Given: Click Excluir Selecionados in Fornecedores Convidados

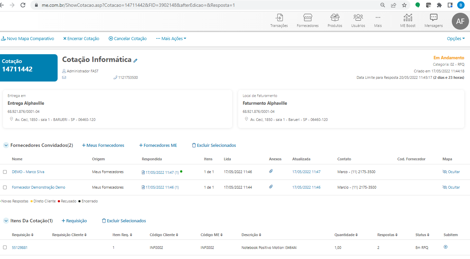Looking at the screenshot, I should point(214,145).
